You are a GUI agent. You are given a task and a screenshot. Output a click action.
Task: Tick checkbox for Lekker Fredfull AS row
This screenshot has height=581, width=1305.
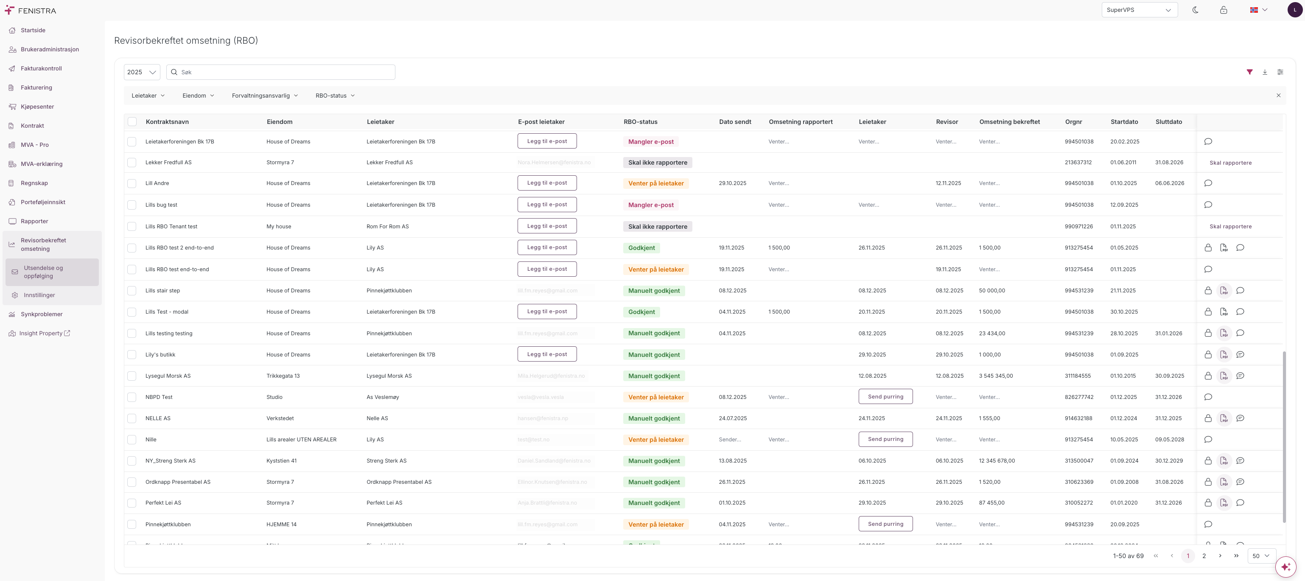132,163
